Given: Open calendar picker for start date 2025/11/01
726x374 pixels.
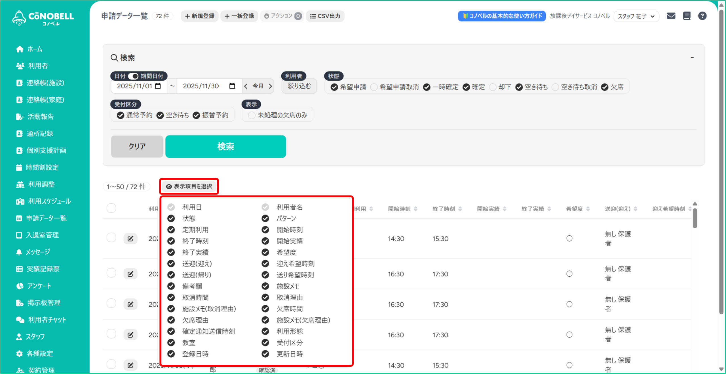Looking at the screenshot, I should pos(158,86).
